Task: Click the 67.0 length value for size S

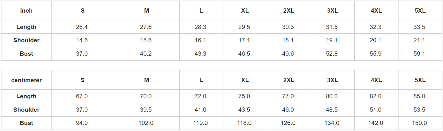Action: (x=82, y=97)
